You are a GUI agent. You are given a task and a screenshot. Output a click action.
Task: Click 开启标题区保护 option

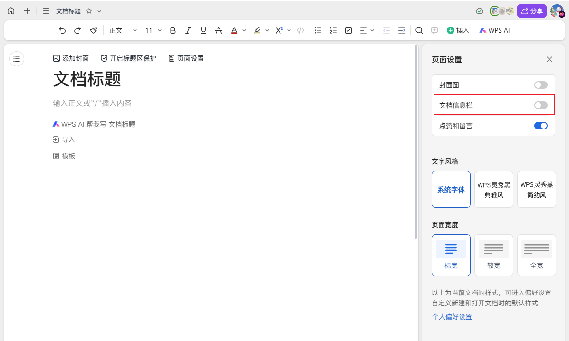click(128, 58)
